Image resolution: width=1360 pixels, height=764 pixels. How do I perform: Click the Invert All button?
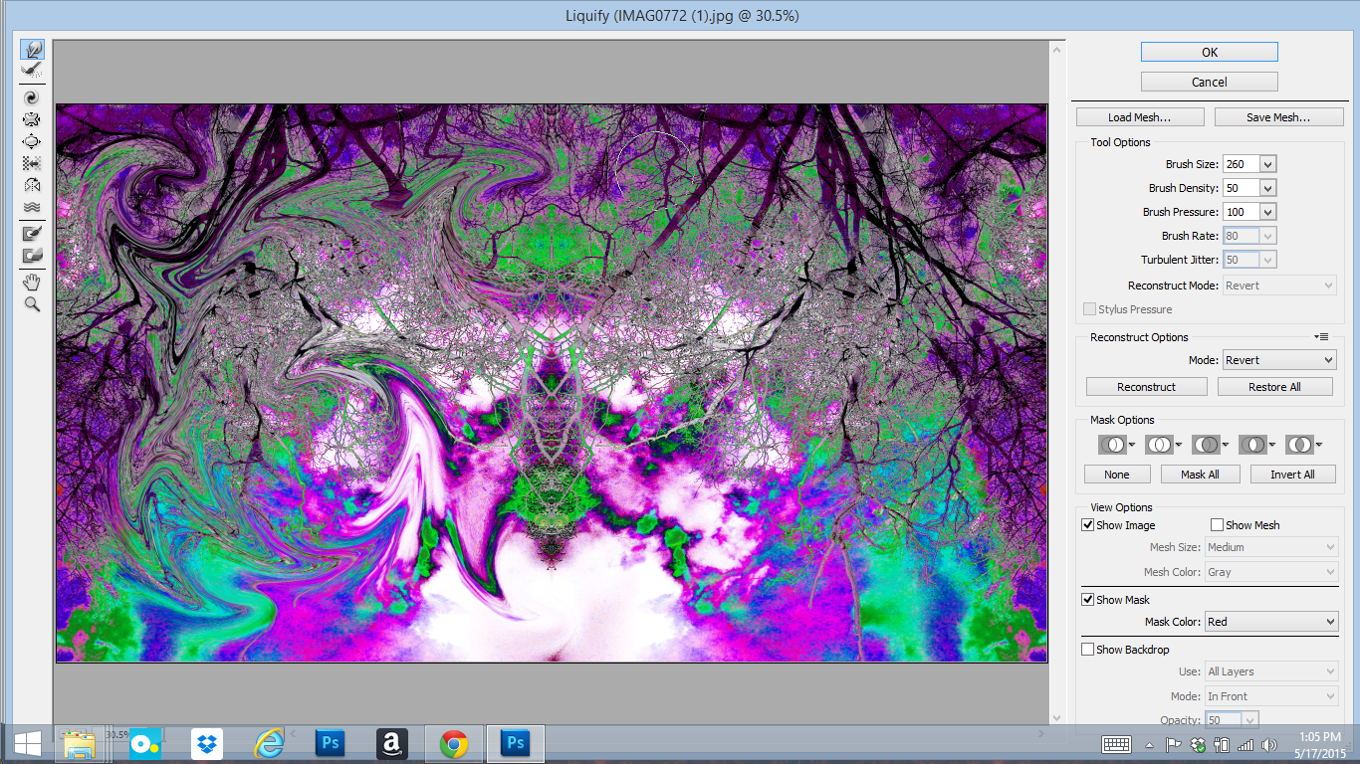coord(1292,475)
